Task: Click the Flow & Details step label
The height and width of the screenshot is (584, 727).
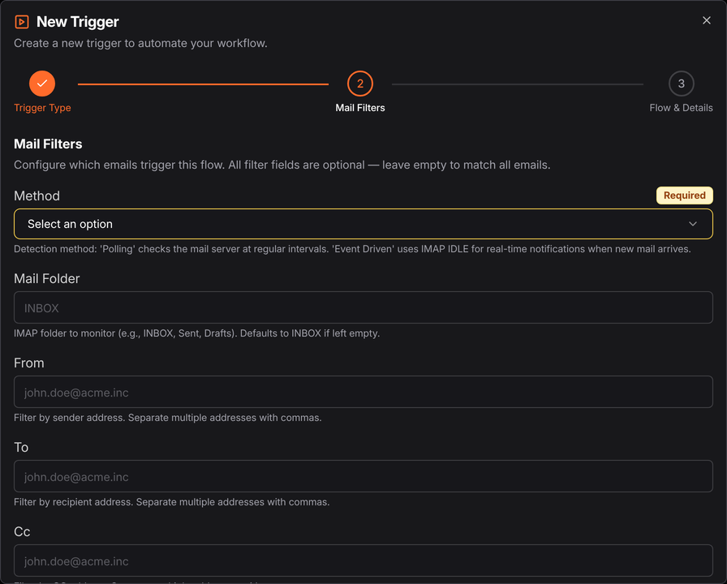Action: click(x=681, y=108)
